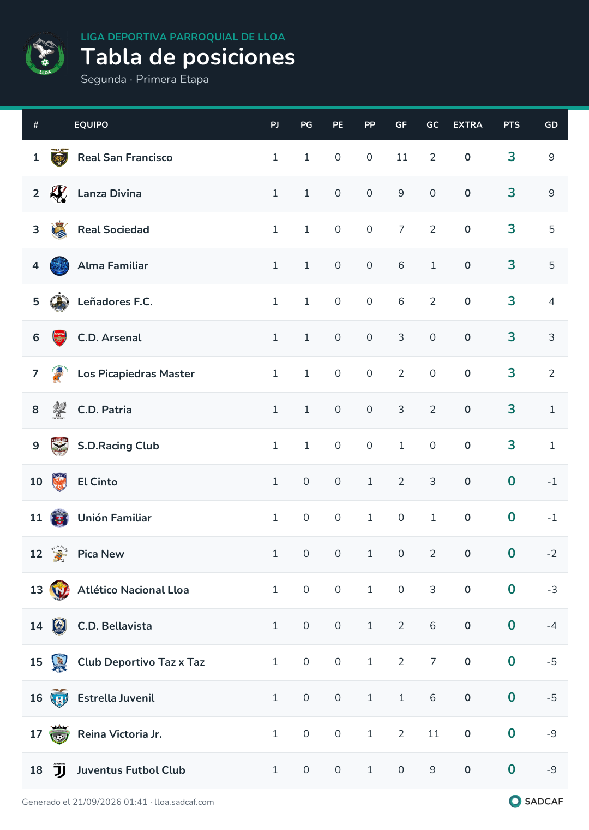
Task: Open Los Picapiedras Master team name
Action: [x=136, y=373]
